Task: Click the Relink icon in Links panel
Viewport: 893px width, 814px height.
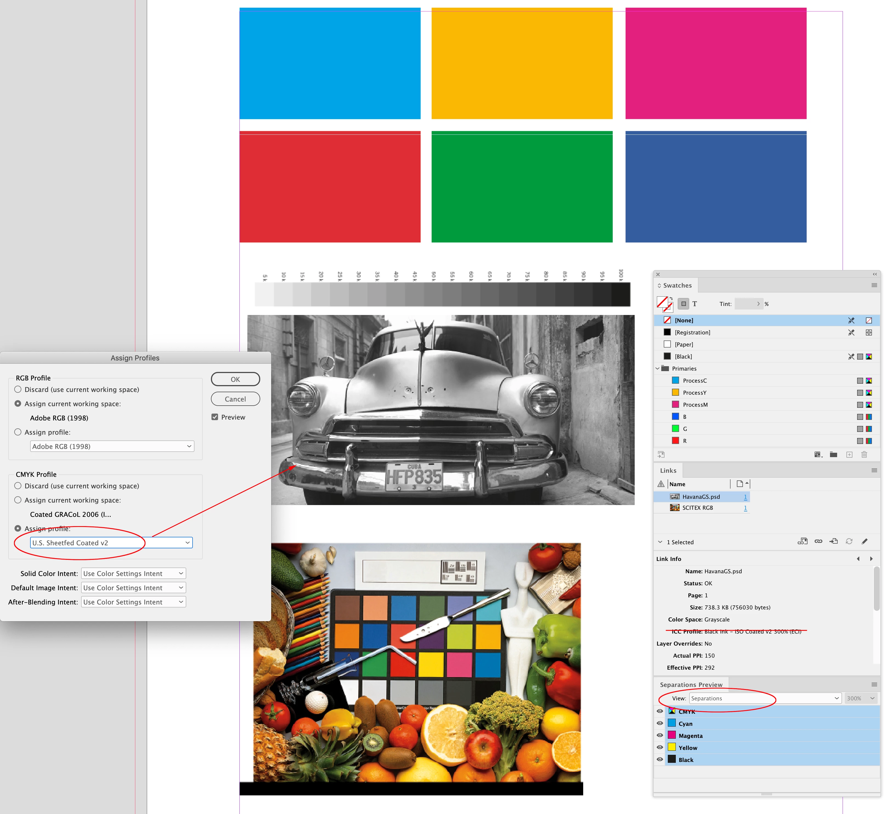Action: pos(818,541)
